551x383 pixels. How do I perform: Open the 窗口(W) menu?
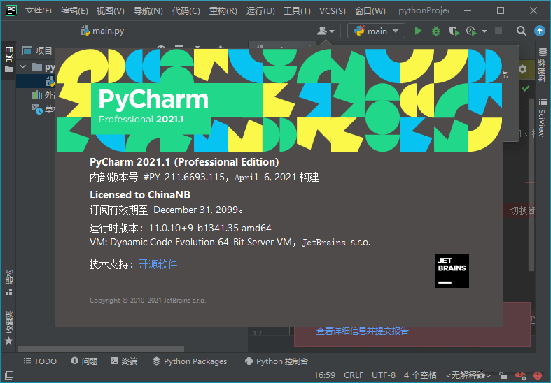point(370,11)
